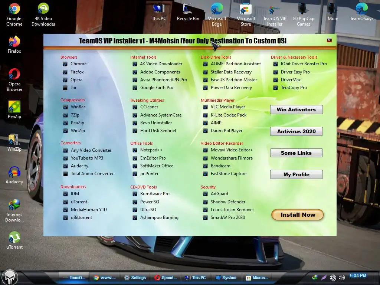
Task: Select the More desktop icon
Action: pyautogui.click(x=333, y=12)
